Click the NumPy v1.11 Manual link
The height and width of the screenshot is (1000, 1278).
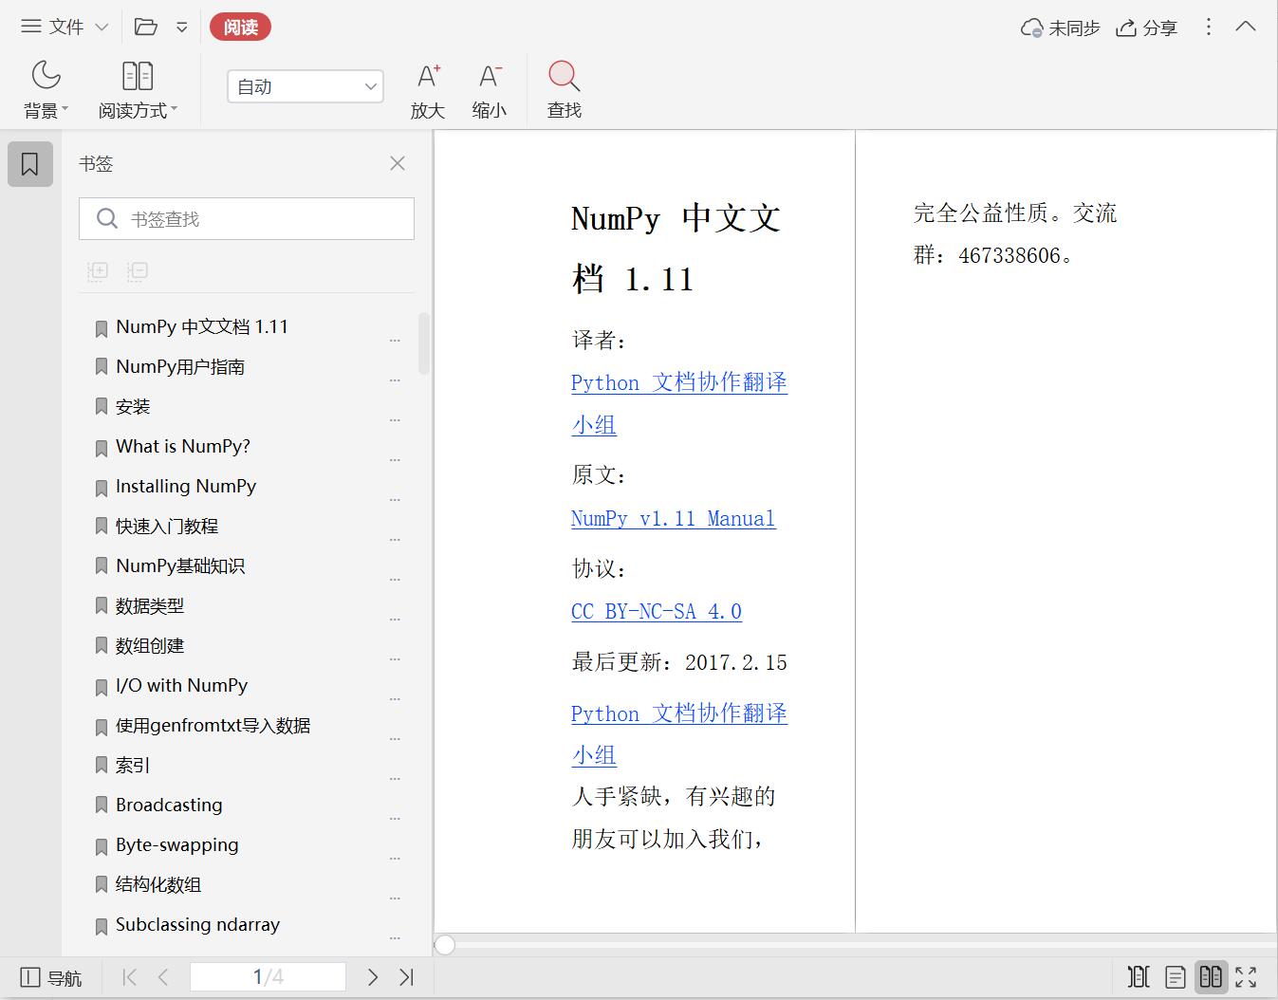[672, 518]
